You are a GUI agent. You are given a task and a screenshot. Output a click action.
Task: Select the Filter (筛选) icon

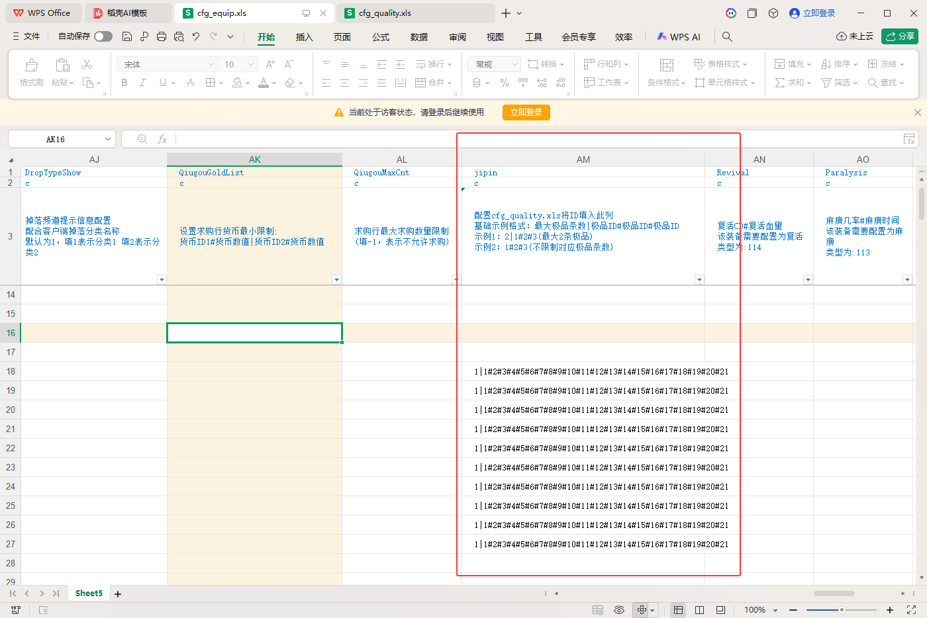click(825, 82)
